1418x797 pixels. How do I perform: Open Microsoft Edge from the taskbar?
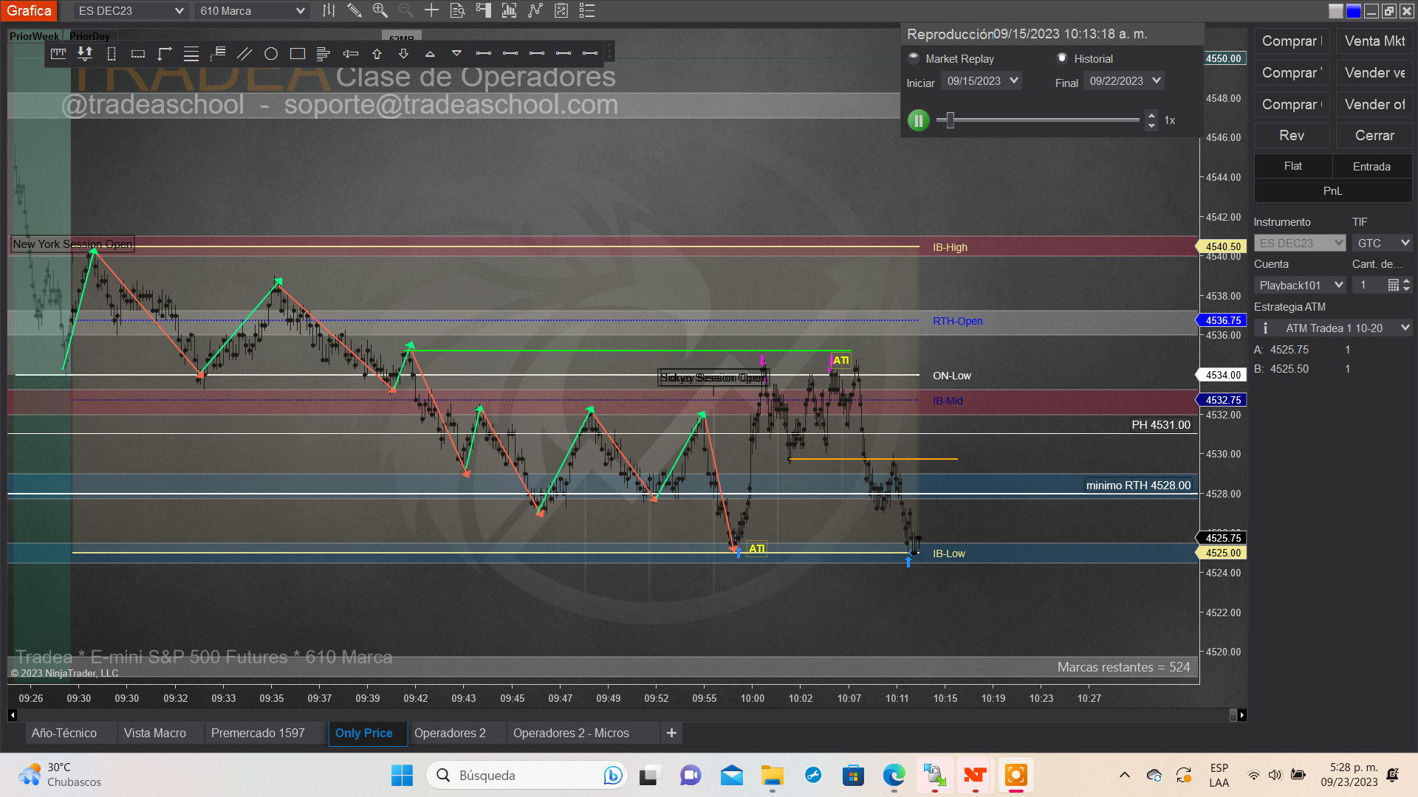[x=894, y=776]
